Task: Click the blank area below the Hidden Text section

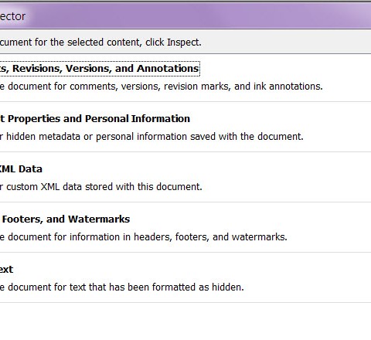Action: click(x=185, y=321)
